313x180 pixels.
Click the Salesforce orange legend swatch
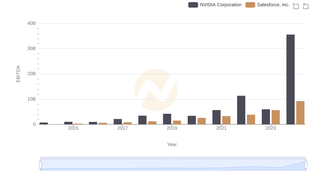pyautogui.click(x=250, y=5)
